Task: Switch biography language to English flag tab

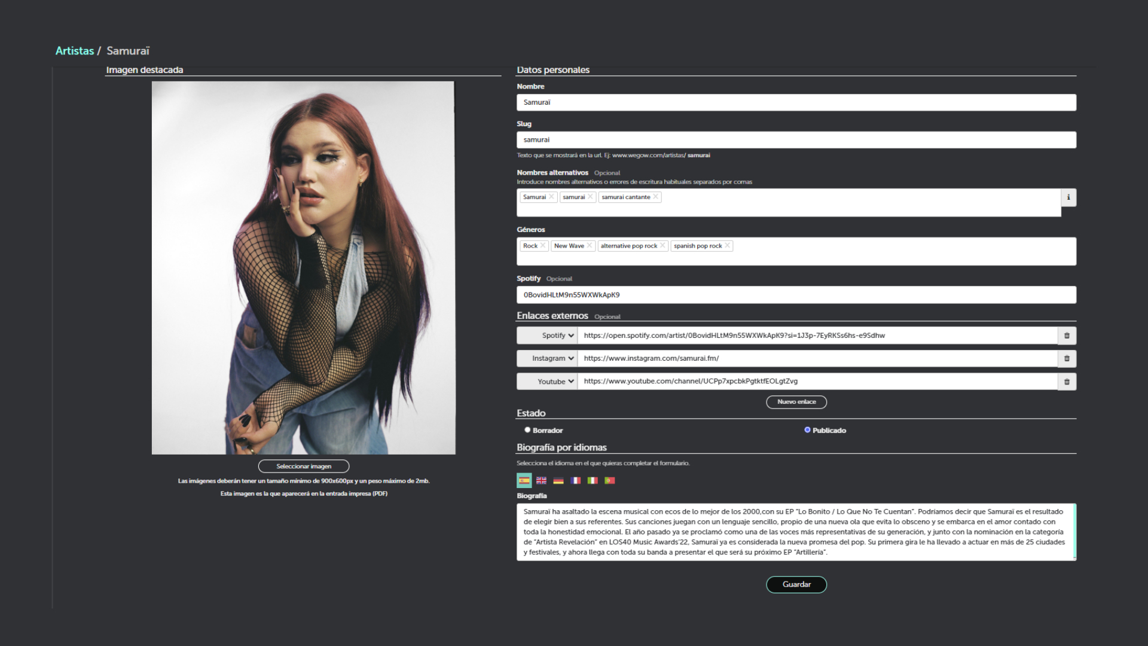Action: pyautogui.click(x=541, y=480)
